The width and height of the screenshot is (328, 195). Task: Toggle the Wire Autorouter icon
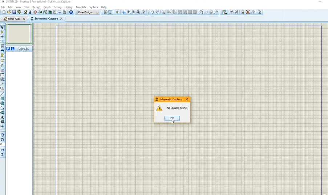click(225, 12)
